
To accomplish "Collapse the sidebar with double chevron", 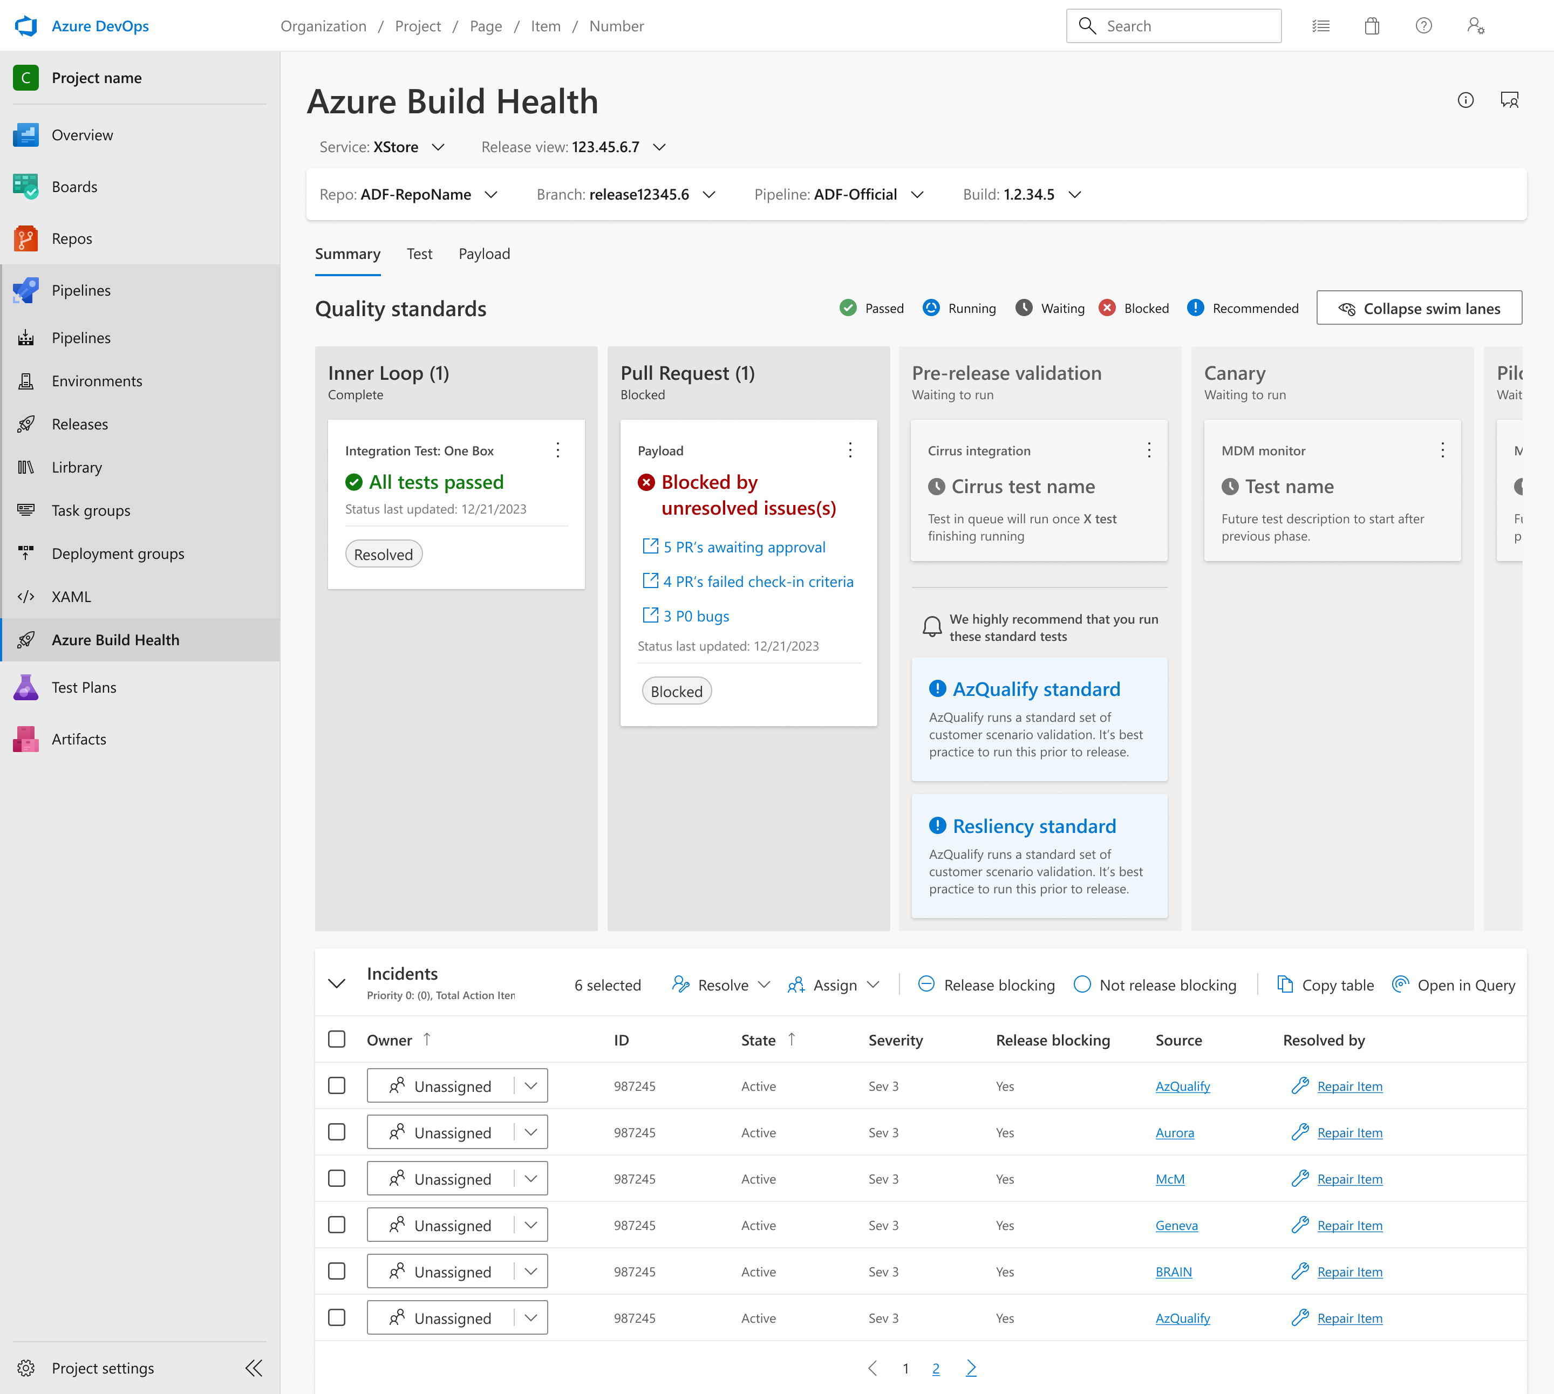I will (x=254, y=1368).
